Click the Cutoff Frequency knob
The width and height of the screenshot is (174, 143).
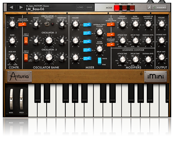123,24
